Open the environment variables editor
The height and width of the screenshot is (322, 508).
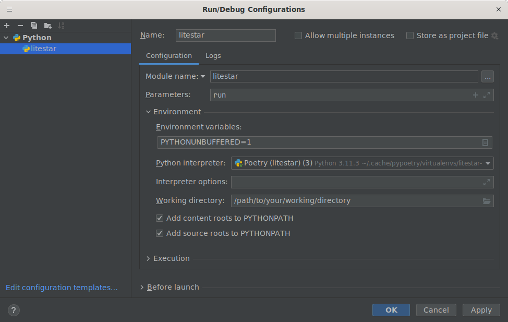(x=486, y=142)
